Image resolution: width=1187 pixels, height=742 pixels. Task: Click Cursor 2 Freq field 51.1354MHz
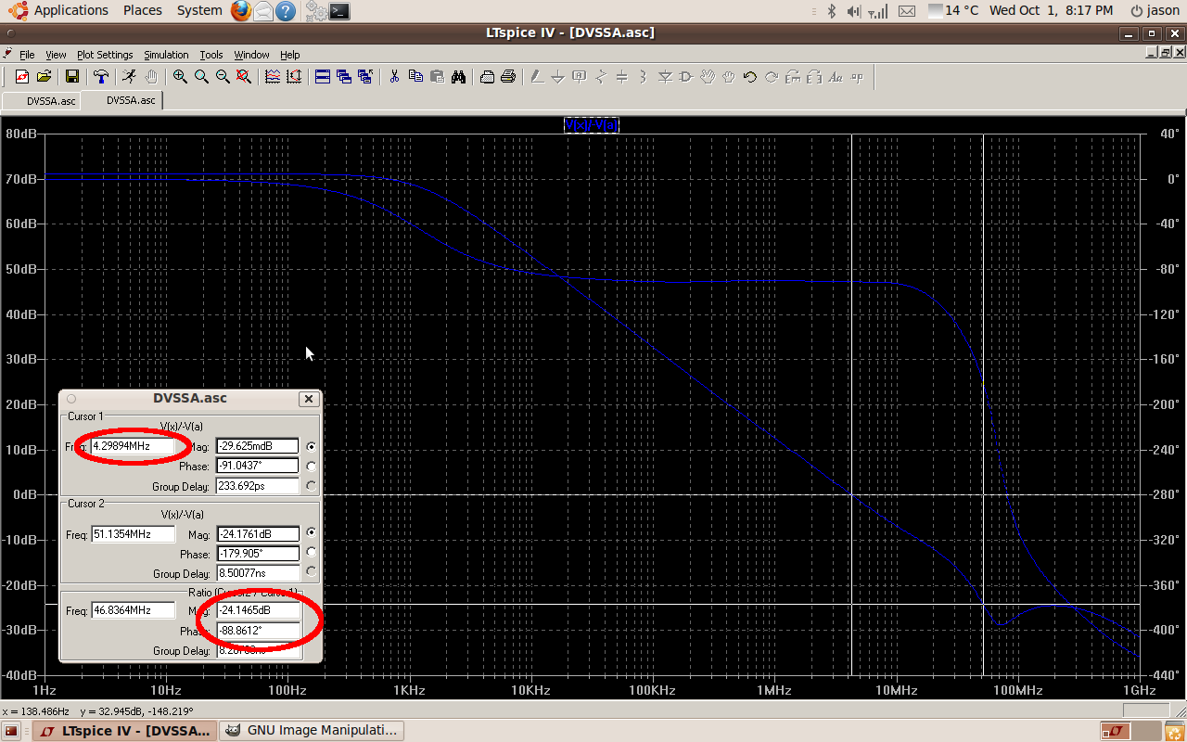coord(134,534)
